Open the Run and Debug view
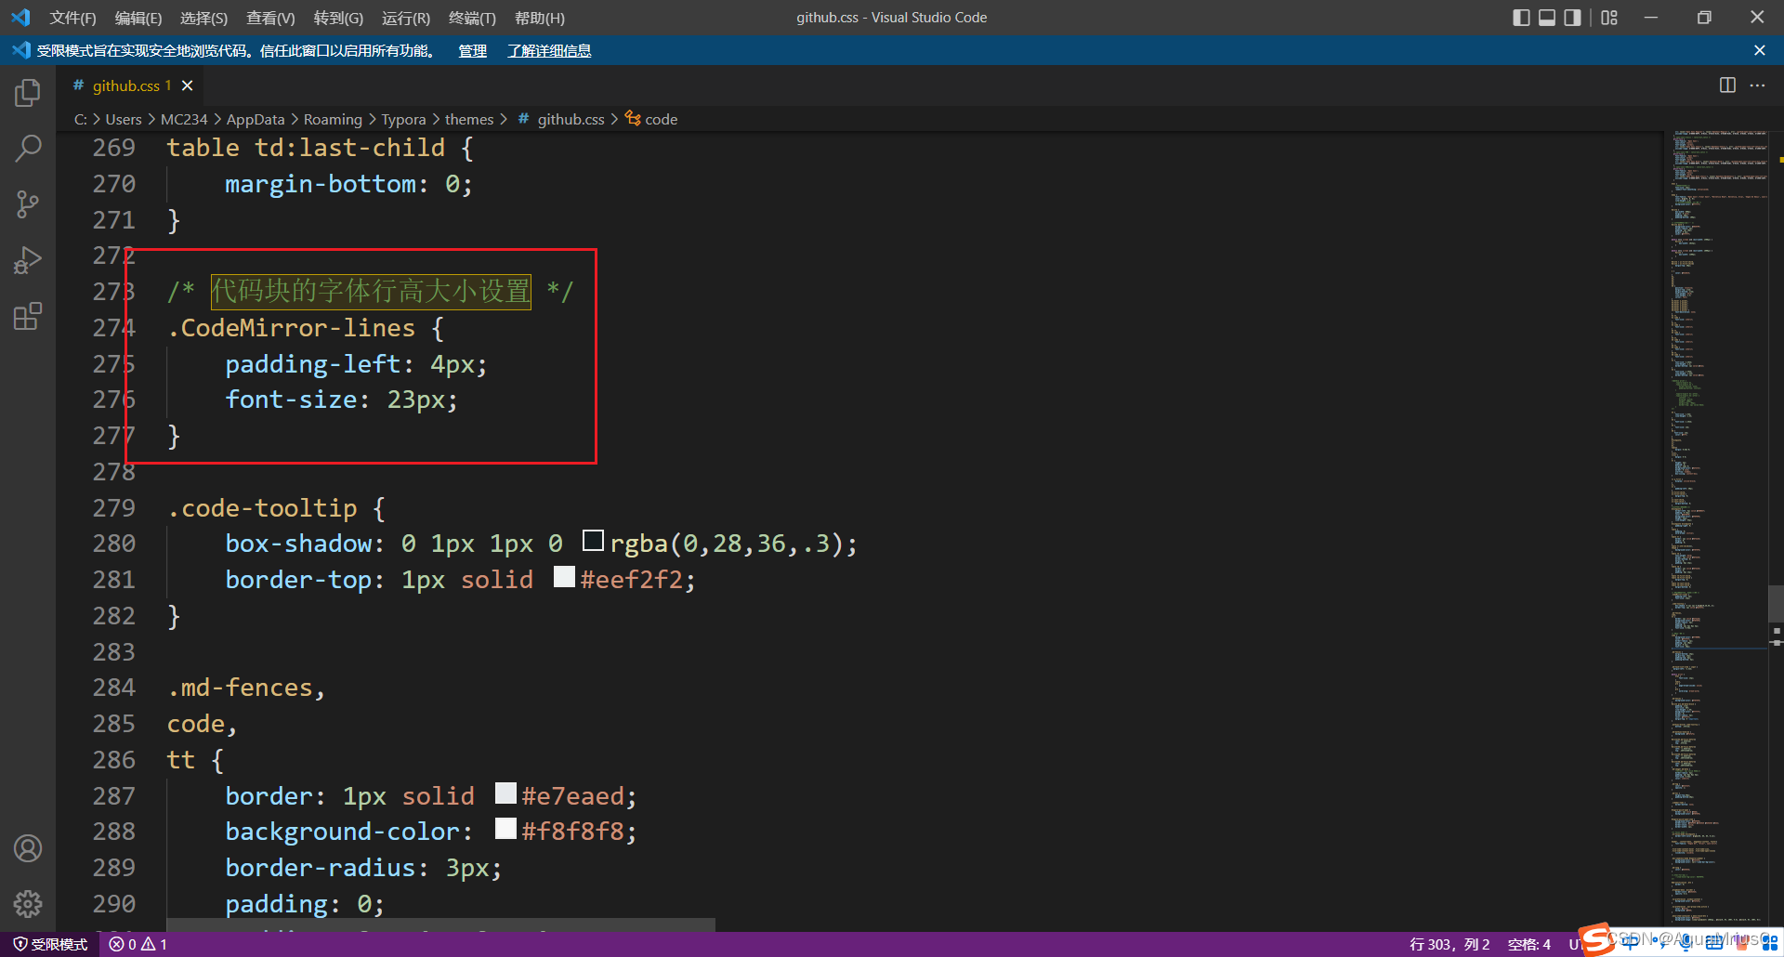The width and height of the screenshot is (1784, 957). point(28,260)
